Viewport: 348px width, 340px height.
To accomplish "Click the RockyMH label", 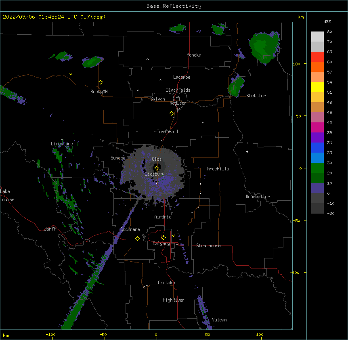I will click(99, 92).
